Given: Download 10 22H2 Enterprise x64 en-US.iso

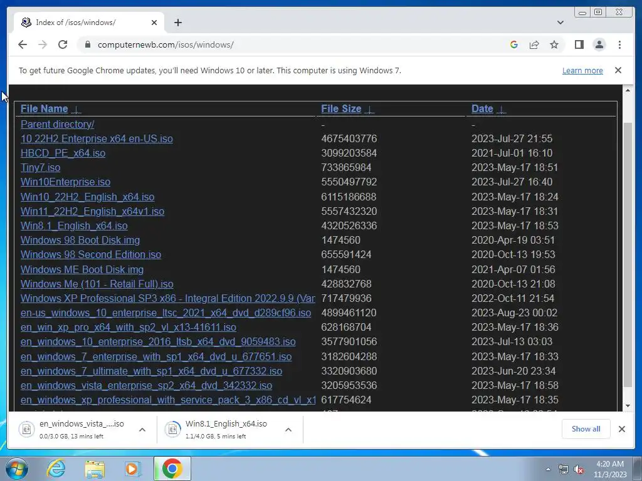Looking at the screenshot, I should coord(97,138).
